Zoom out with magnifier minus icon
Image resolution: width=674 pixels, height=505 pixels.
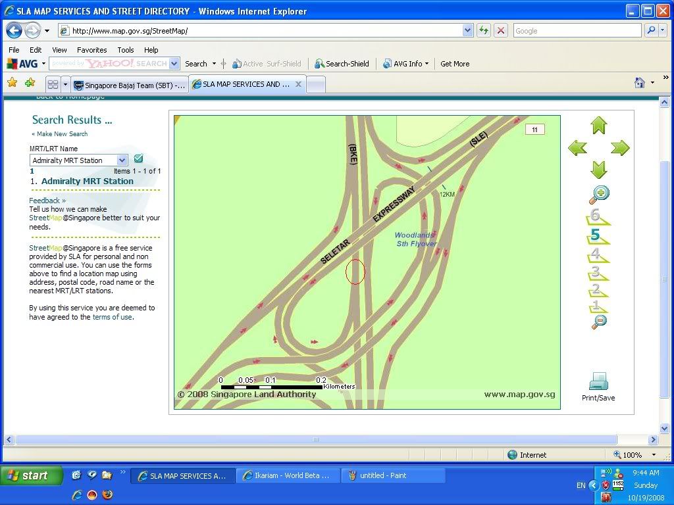tap(599, 322)
